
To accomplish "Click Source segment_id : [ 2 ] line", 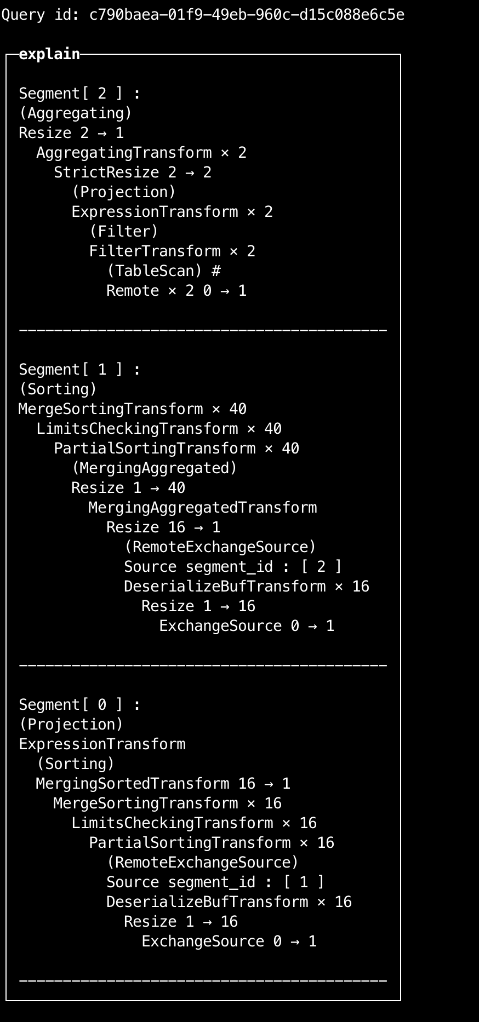I will 233,567.
